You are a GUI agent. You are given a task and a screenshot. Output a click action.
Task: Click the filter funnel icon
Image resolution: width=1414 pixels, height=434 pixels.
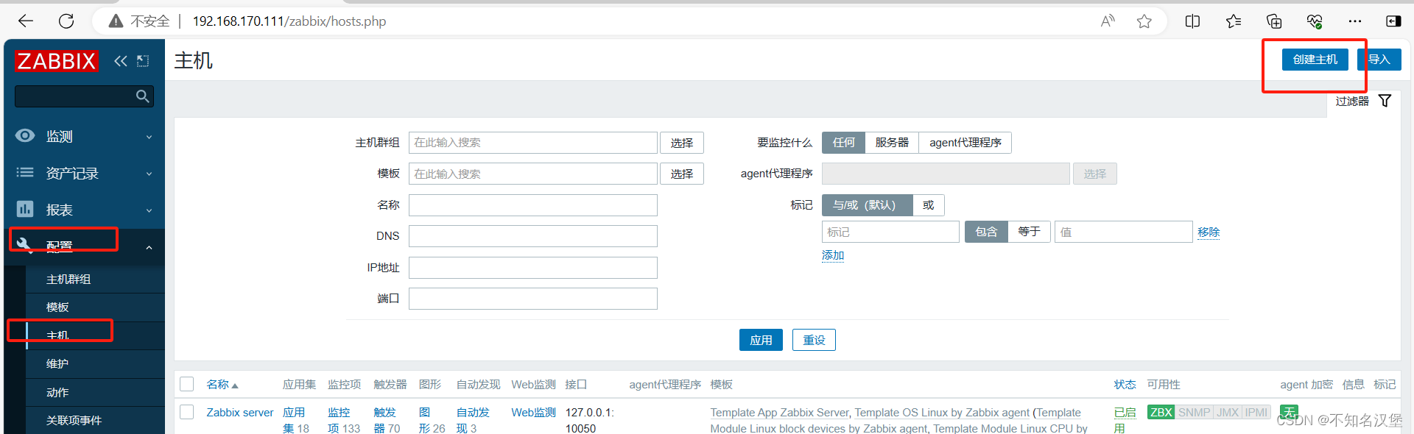[x=1385, y=101]
